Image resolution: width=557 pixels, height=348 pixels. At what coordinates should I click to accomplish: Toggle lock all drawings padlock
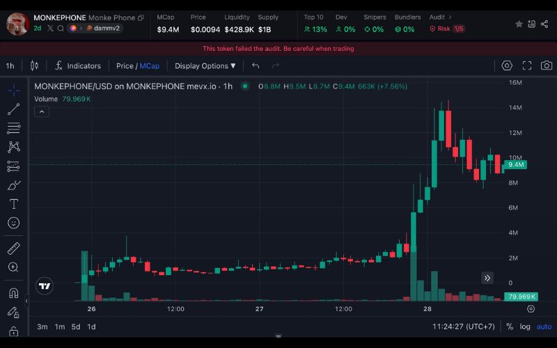tap(13, 331)
